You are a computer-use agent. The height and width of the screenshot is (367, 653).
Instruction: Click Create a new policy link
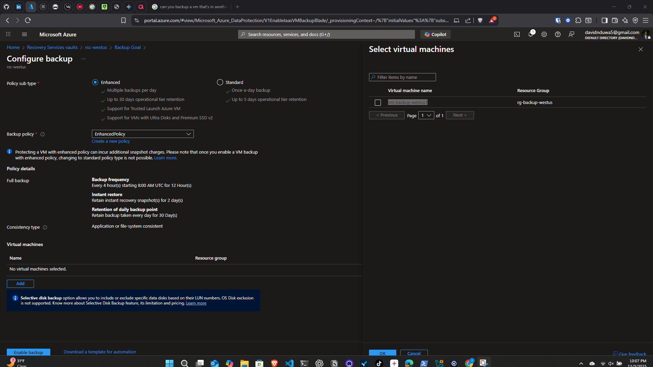coord(111,141)
